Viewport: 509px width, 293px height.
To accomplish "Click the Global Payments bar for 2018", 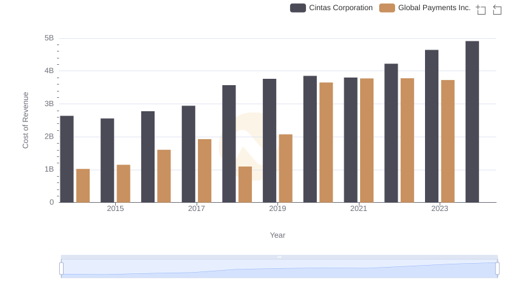I will (x=245, y=184).
